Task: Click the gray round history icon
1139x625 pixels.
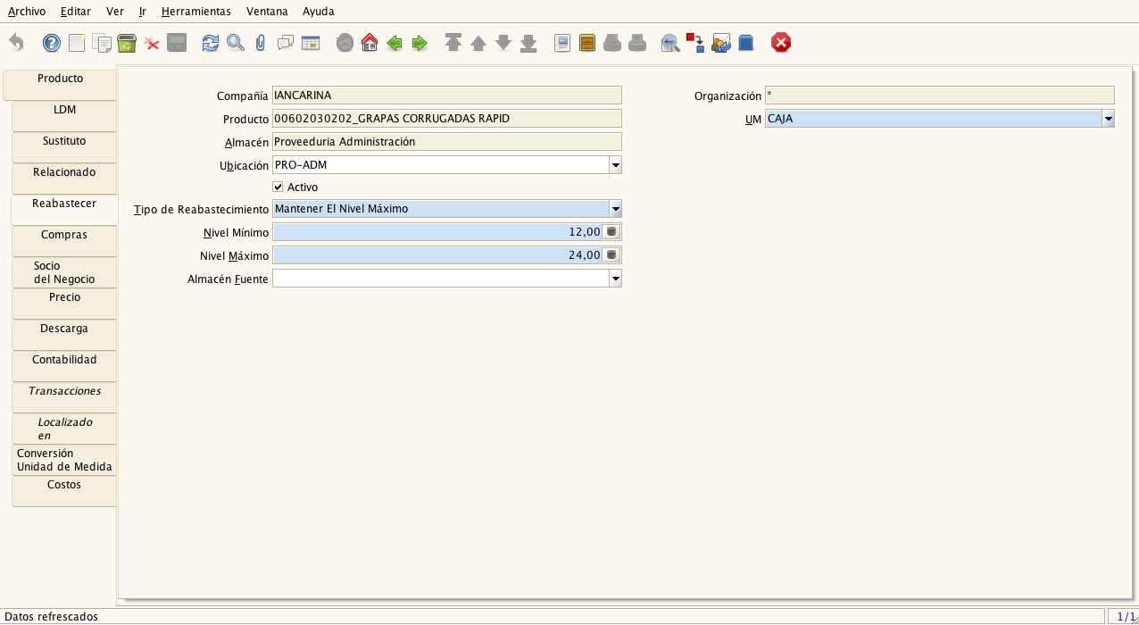Action: pos(345,43)
